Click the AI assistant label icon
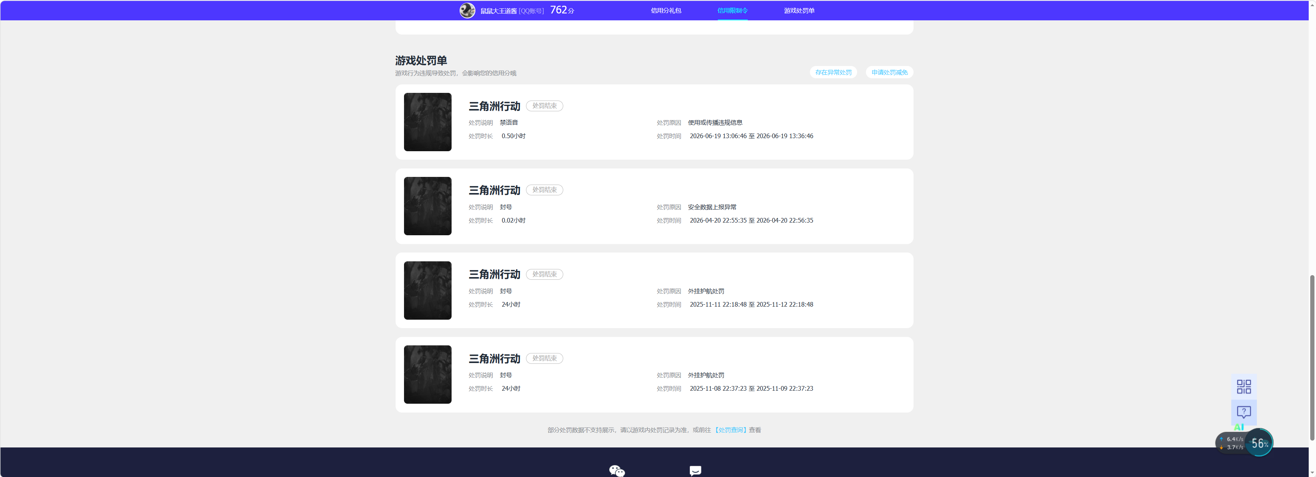1316x477 pixels. (1238, 427)
